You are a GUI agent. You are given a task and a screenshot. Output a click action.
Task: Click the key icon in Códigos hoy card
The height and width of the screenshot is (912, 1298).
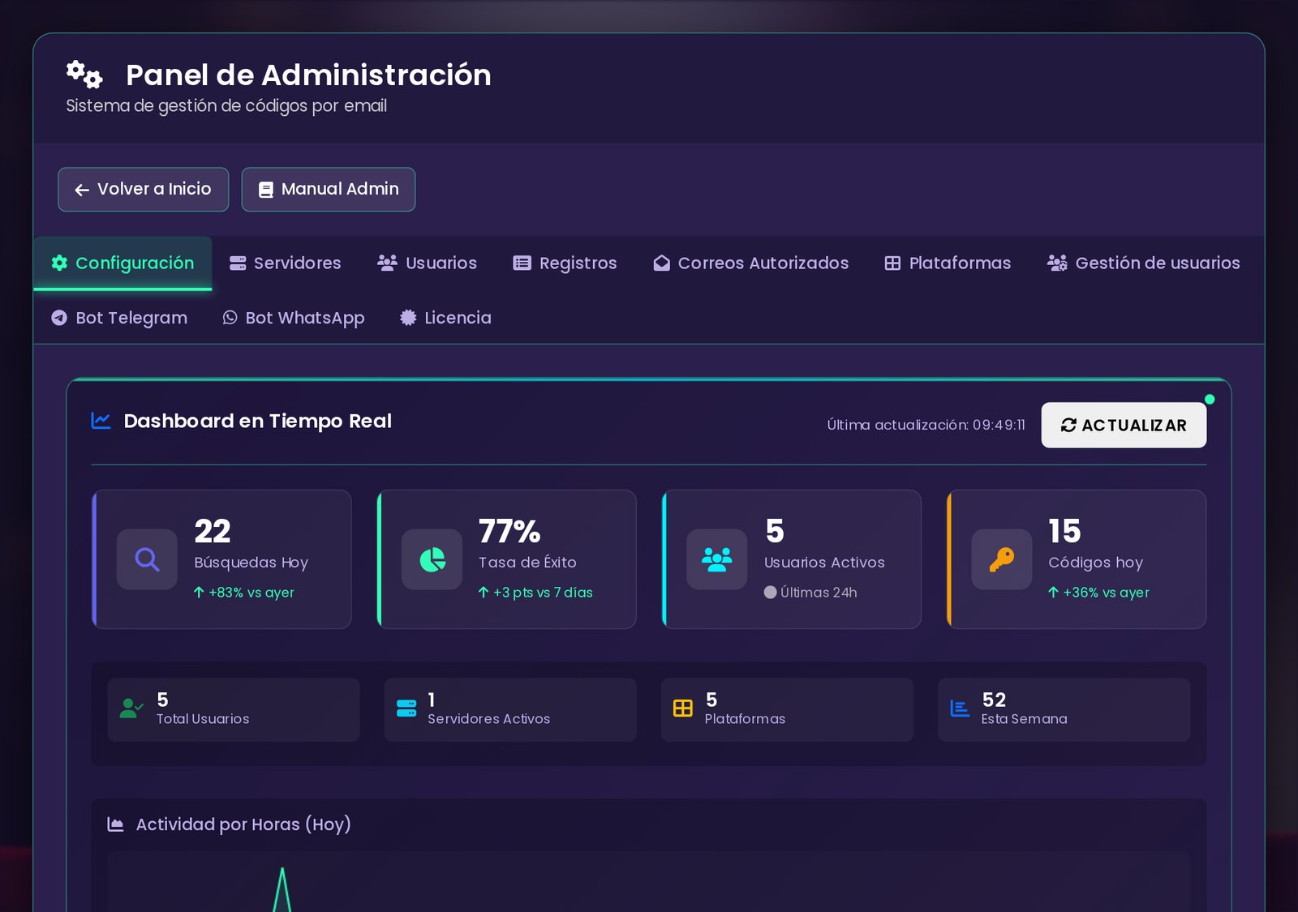click(x=1002, y=559)
